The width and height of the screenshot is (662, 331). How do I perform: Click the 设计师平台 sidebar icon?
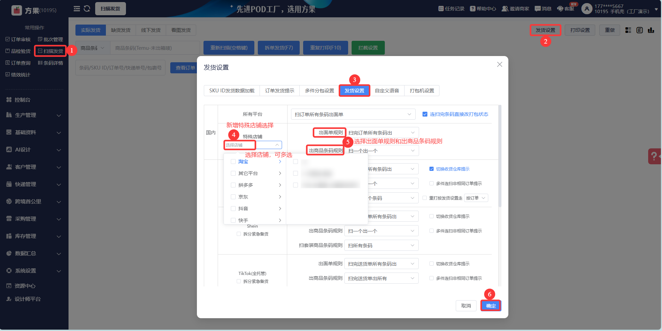(9, 299)
